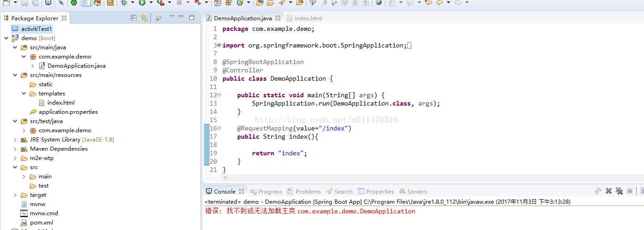Expand the folded imports at line 3

pos(219,45)
